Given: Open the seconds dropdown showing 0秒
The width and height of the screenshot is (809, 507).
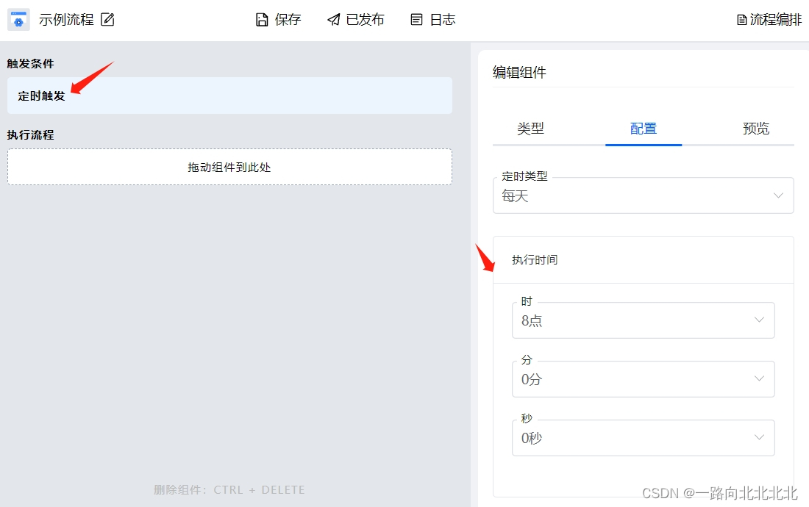Looking at the screenshot, I should click(644, 437).
